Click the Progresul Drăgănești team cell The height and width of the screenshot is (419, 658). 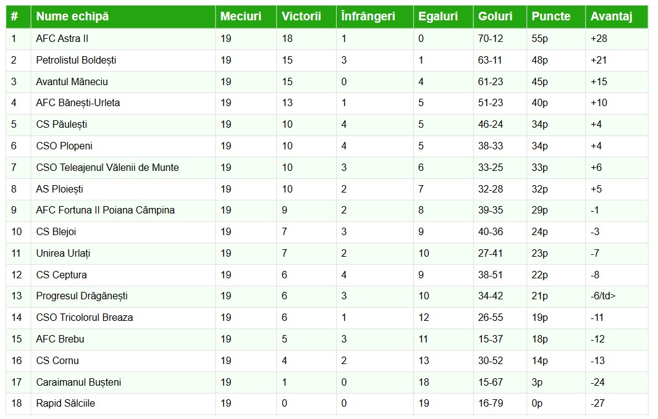82,296
